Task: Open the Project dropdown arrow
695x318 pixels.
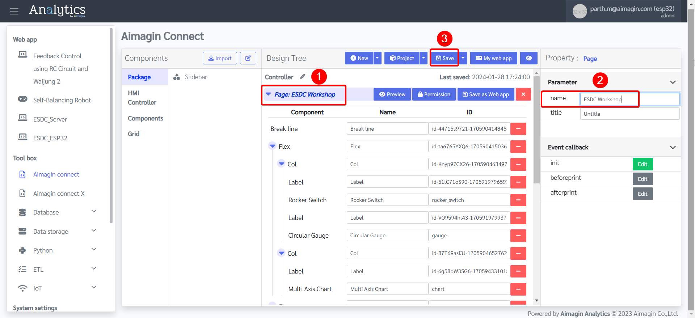Action: pos(424,58)
